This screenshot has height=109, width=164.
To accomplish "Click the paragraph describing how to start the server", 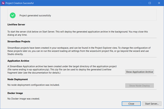I will point(78,33).
